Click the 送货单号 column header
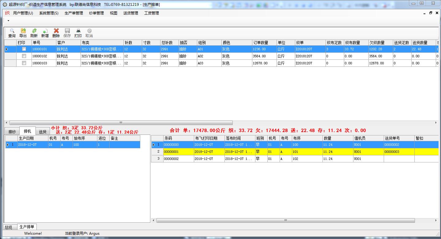 tap(399, 138)
